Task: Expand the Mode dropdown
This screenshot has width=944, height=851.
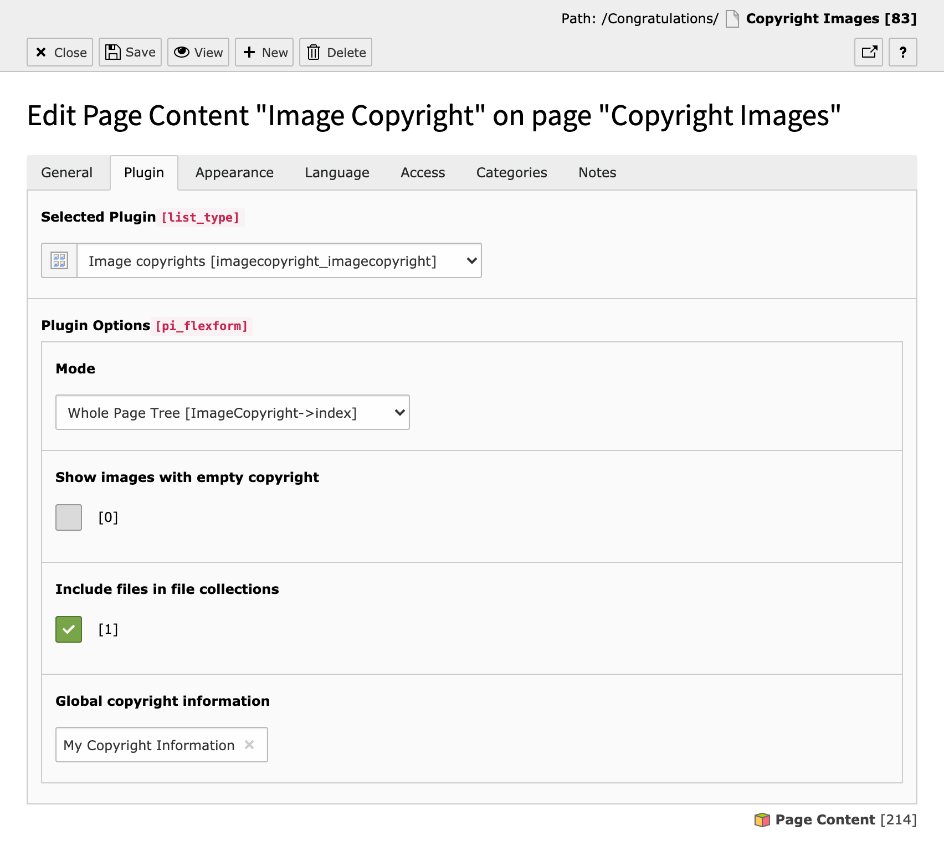Action: [x=233, y=412]
